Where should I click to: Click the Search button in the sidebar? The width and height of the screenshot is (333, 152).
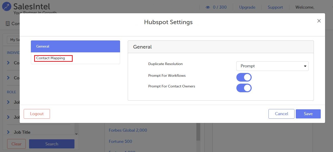coord(52,144)
